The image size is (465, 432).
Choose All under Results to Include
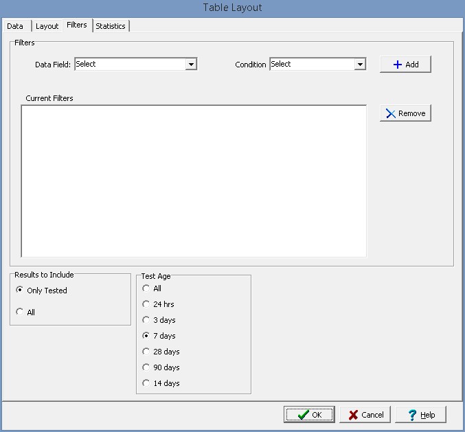[19, 312]
